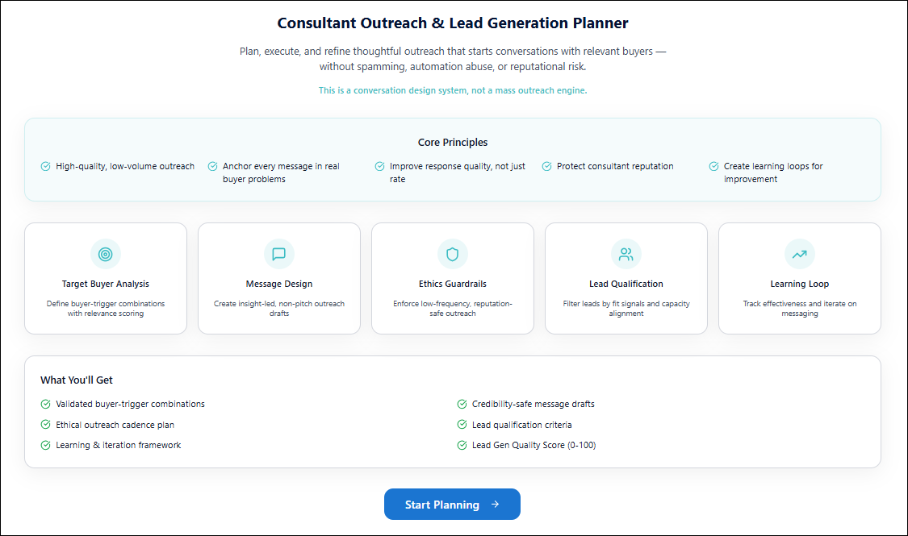Image resolution: width=908 pixels, height=536 pixels.
Task: Click text Ethical outreach cadence plan
Action: click(115, 425)
